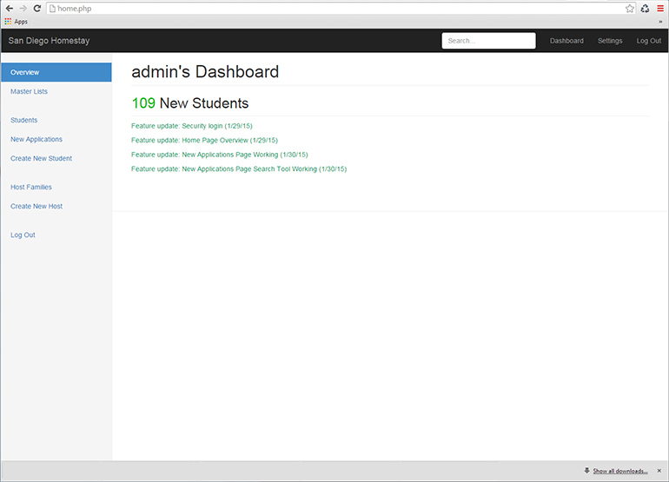Click Dashboard in the top navigation bar

click(x=566, y=41)
